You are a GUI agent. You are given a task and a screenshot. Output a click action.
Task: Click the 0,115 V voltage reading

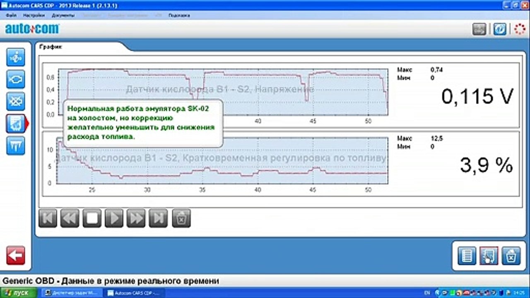click(x=477, y=96)
